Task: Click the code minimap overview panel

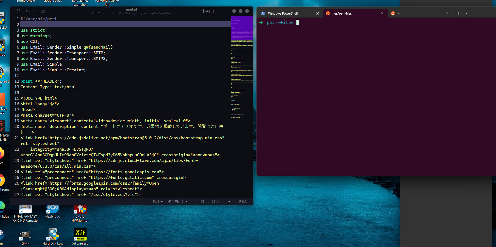Action: click(242, 67)
